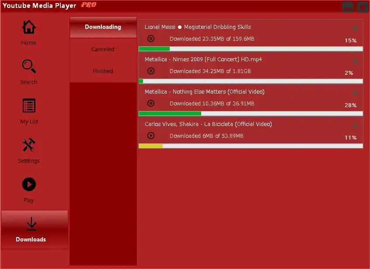
Task: Pause Metallica Nimes 2009 concert download
Action: click(151, 71)
